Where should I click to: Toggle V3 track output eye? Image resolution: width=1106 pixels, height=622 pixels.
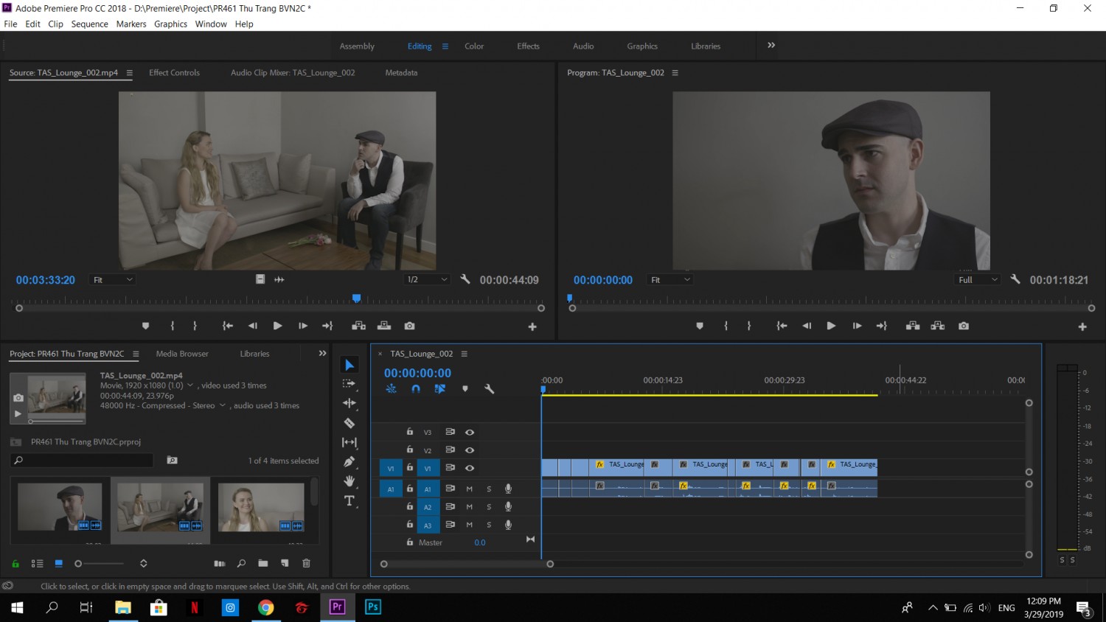(470, 432)
